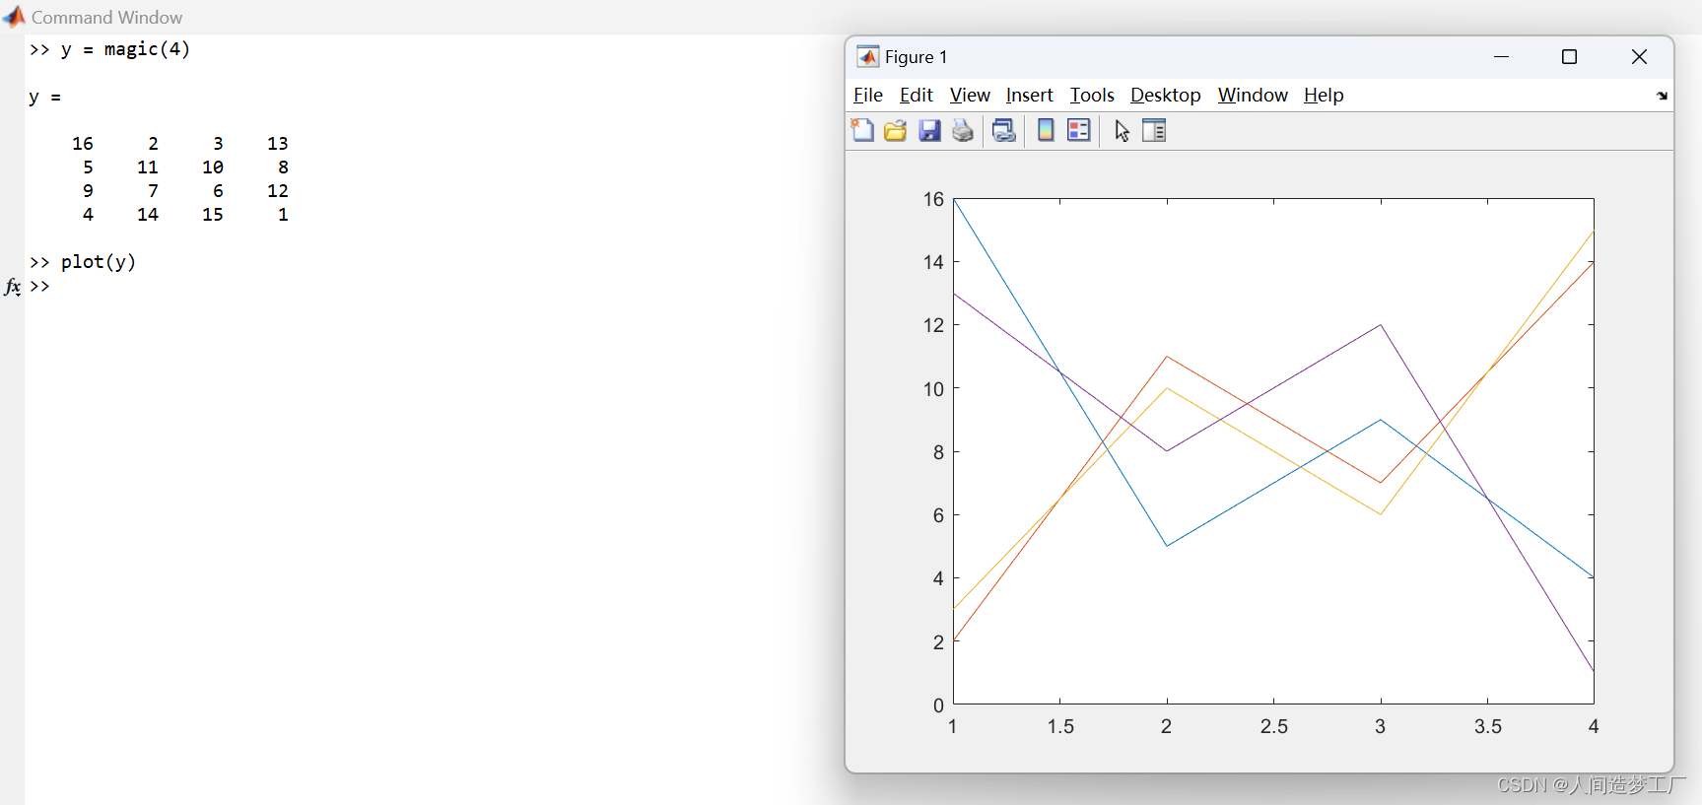Click the matrix value 11 in the second row
Screen dimensions: 1702x805
point(148,168)
